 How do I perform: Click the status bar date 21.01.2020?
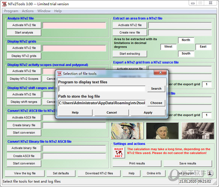[188, 181]
